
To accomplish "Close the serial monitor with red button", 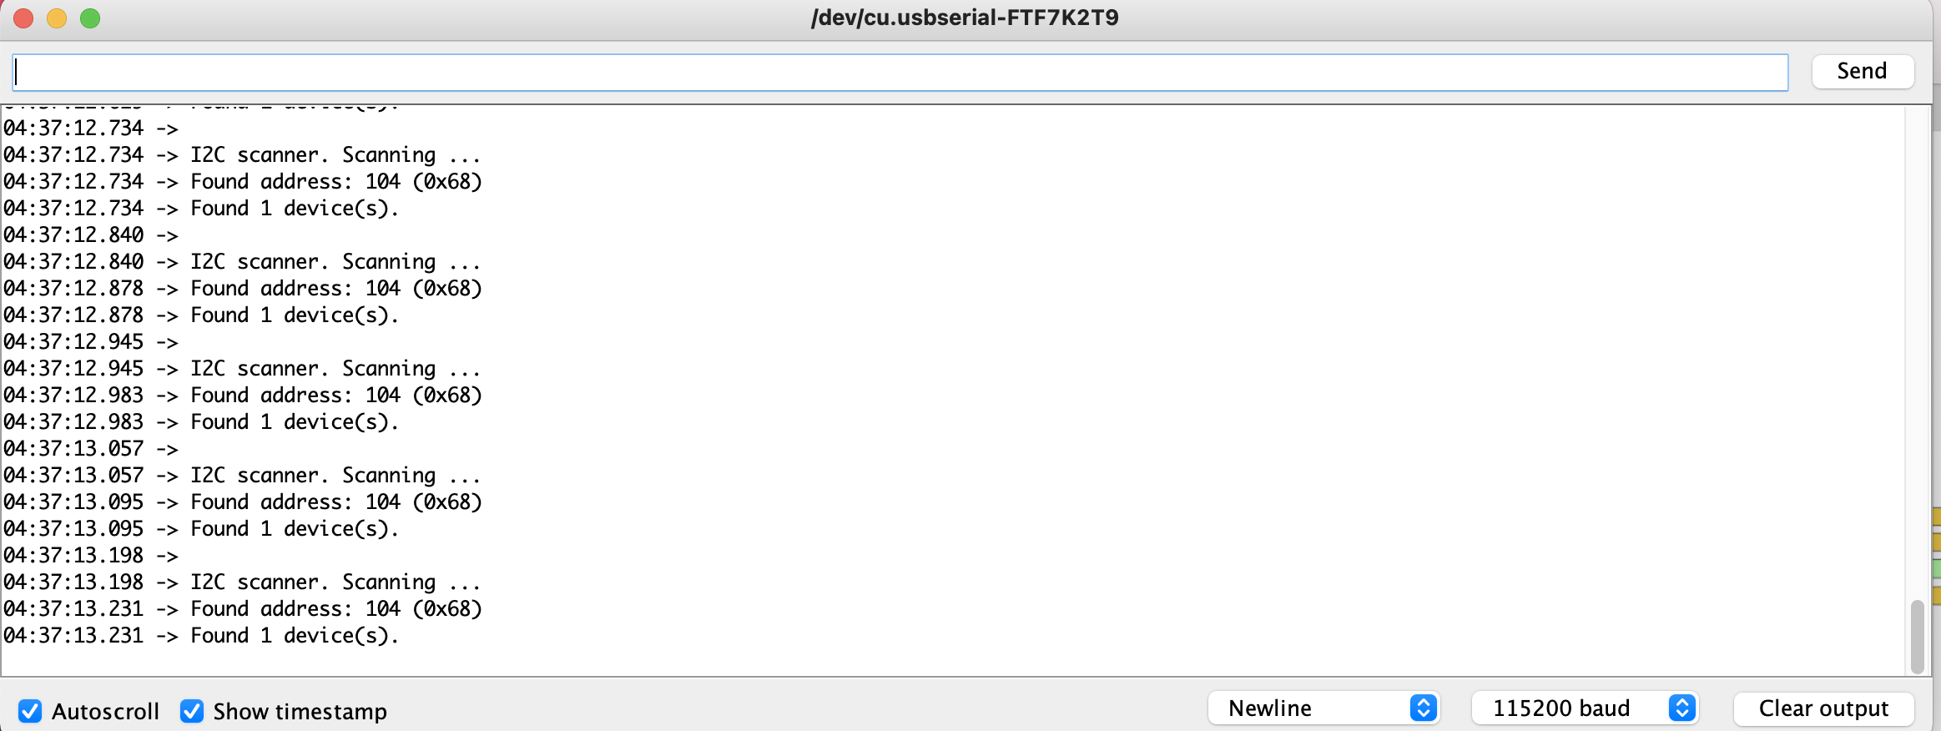I will tap(23, 18).
